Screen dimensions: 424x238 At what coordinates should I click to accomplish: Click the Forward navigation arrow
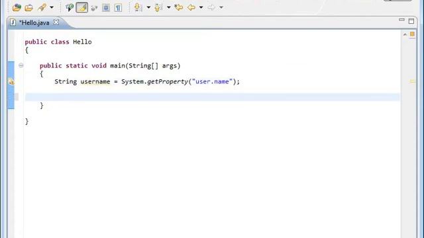click(x=211, y=7)
